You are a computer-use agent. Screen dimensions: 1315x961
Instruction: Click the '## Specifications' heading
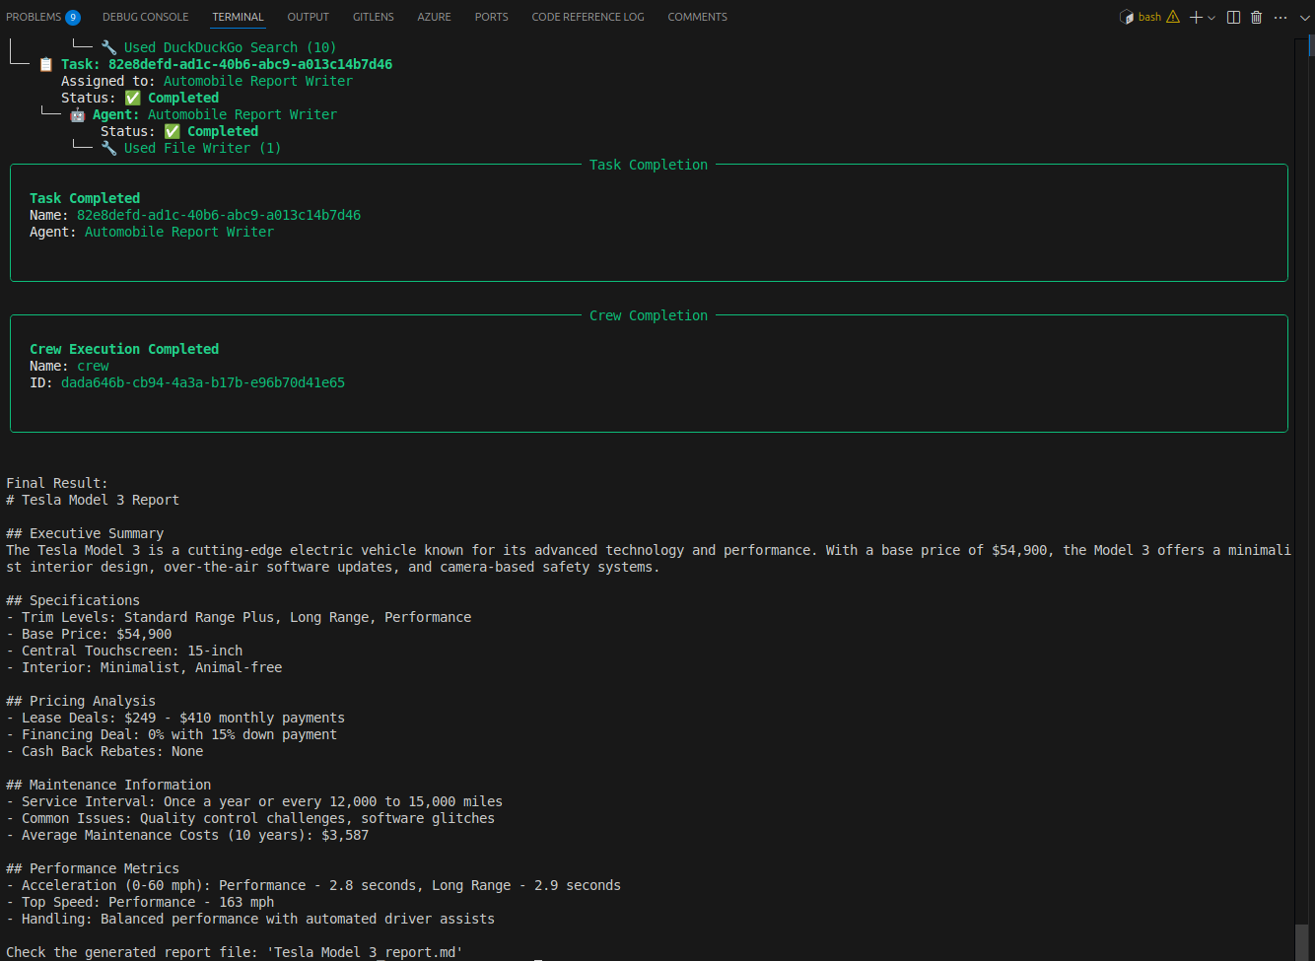coord(73,600)
